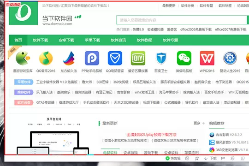
Task: Open the 安卓下载 nav item
Action: [x=66, y=40]
